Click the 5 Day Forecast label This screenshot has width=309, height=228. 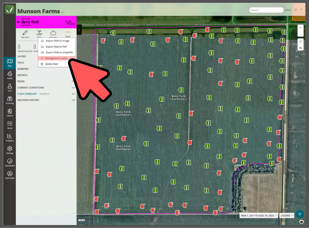click(27, 94)
